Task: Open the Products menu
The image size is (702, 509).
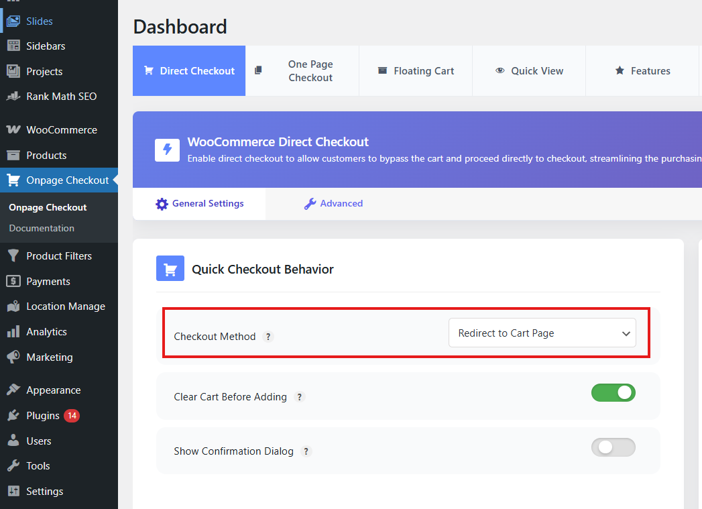Action: [58, 156]
